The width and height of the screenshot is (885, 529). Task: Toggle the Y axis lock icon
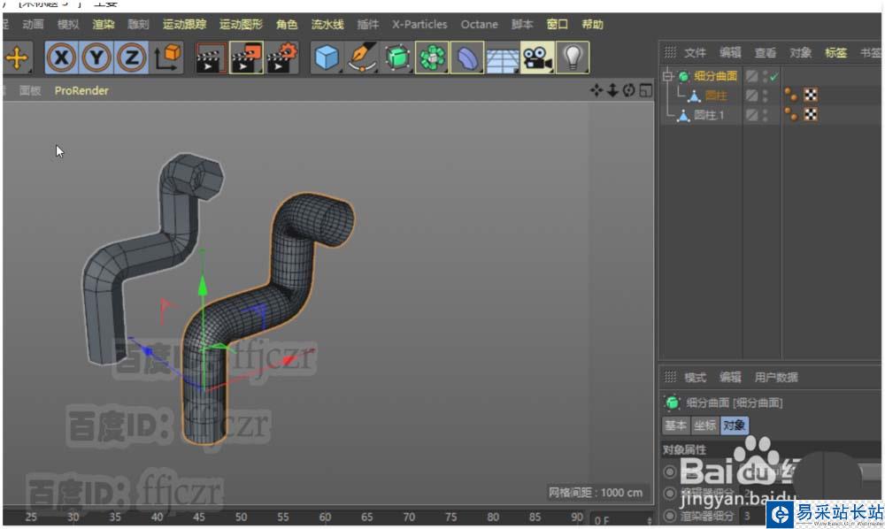96,57
